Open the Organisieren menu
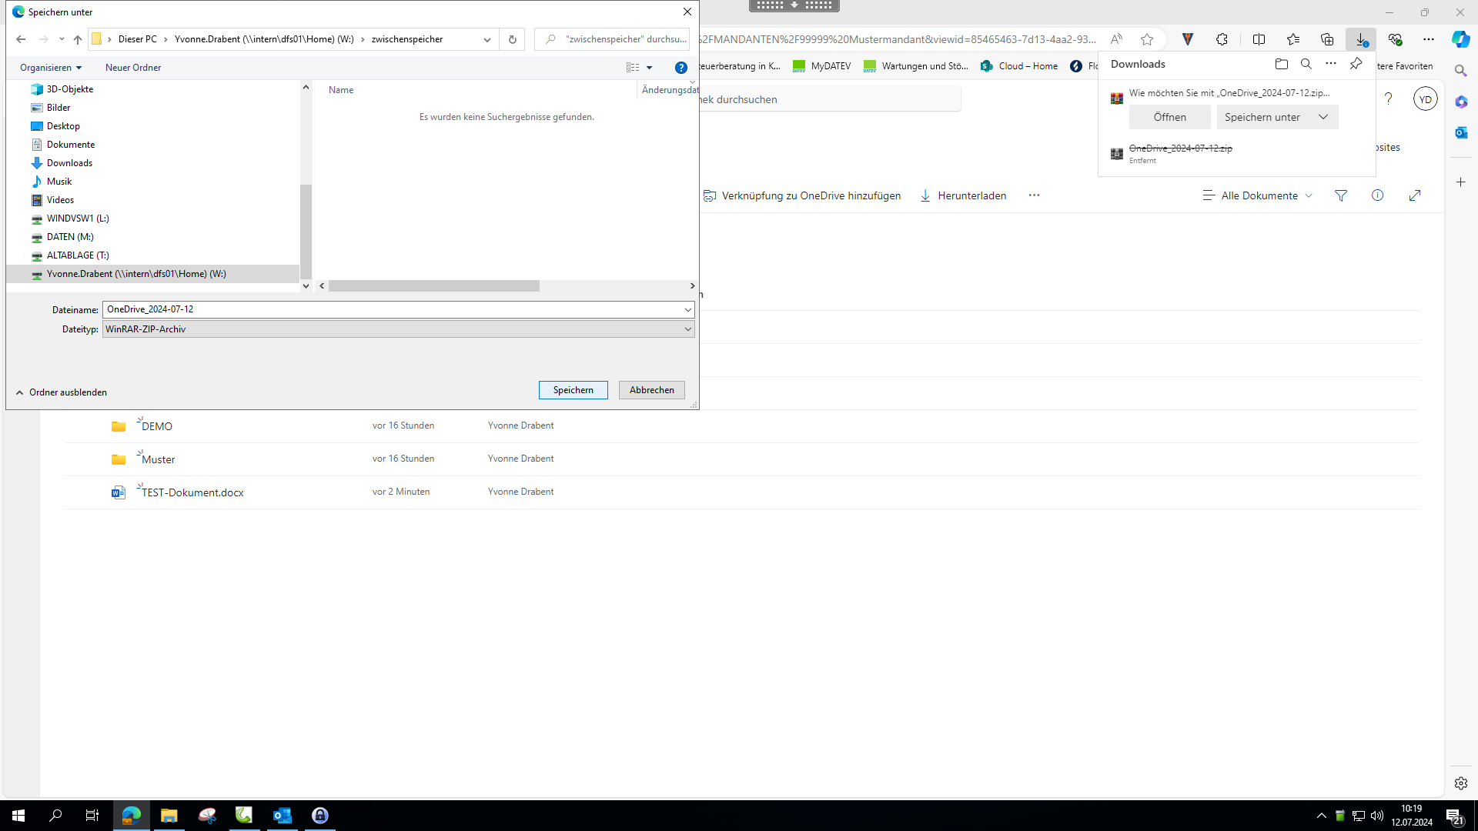 51,68
